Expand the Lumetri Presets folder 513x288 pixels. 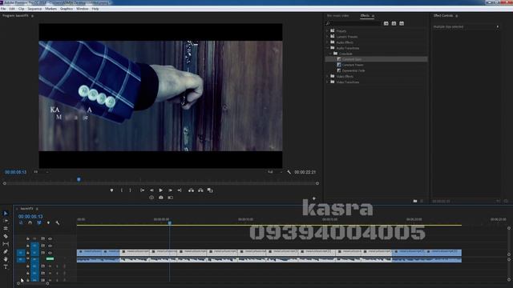[x=327, y=37]
